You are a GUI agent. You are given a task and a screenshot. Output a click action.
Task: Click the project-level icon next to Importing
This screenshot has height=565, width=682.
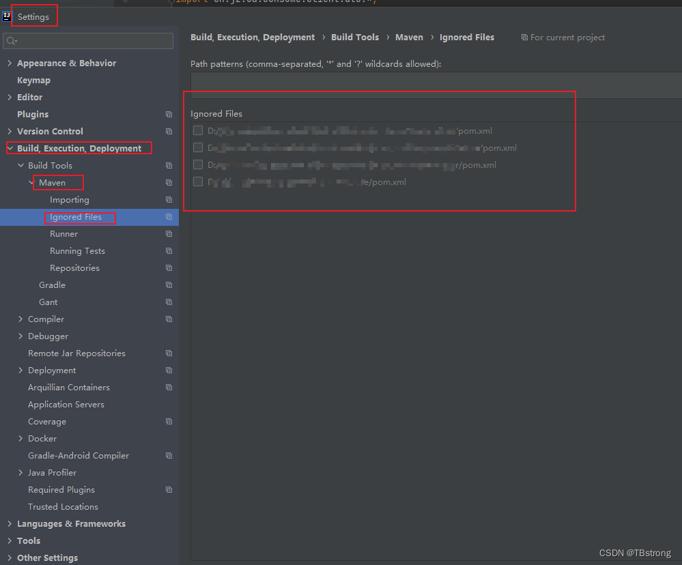click(x=169, y=199)
